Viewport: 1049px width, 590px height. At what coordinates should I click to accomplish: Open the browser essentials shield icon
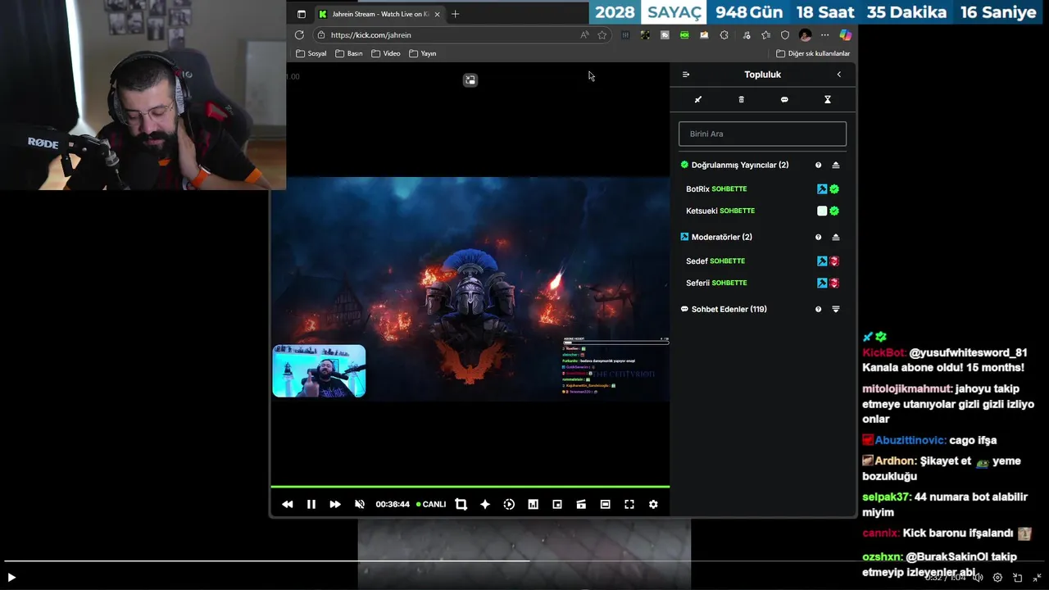785,35
